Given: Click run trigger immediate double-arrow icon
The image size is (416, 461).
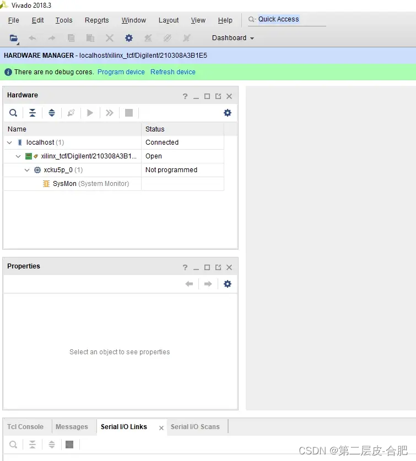Looking at the screenshot, I should click(110, 113).
